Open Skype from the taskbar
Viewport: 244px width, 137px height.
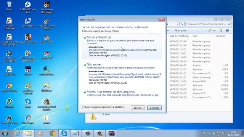coord(64,133)
